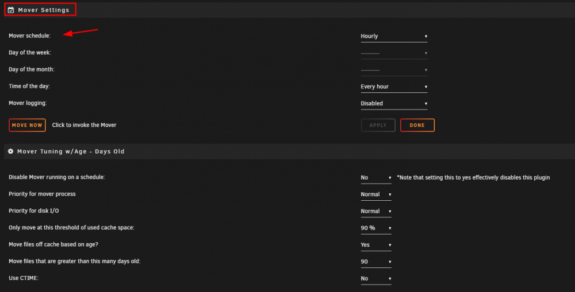This screenshot has height=292, width=575.
Task: Click the Day of the week label
Action: [30, 52]
